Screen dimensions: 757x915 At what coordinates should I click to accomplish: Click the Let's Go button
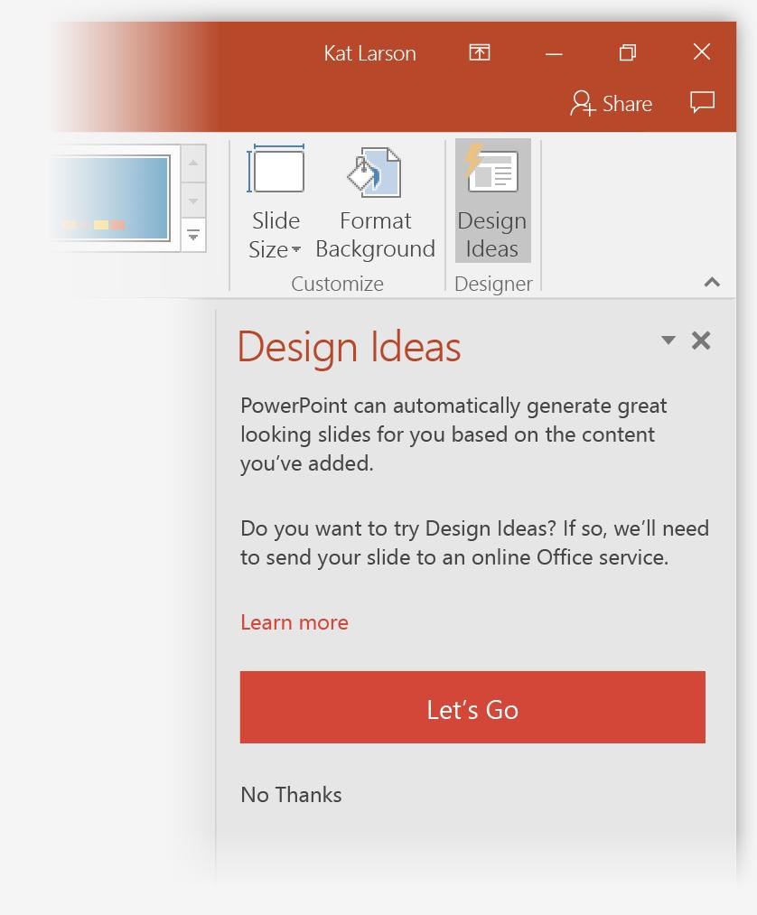click(472, 707)
